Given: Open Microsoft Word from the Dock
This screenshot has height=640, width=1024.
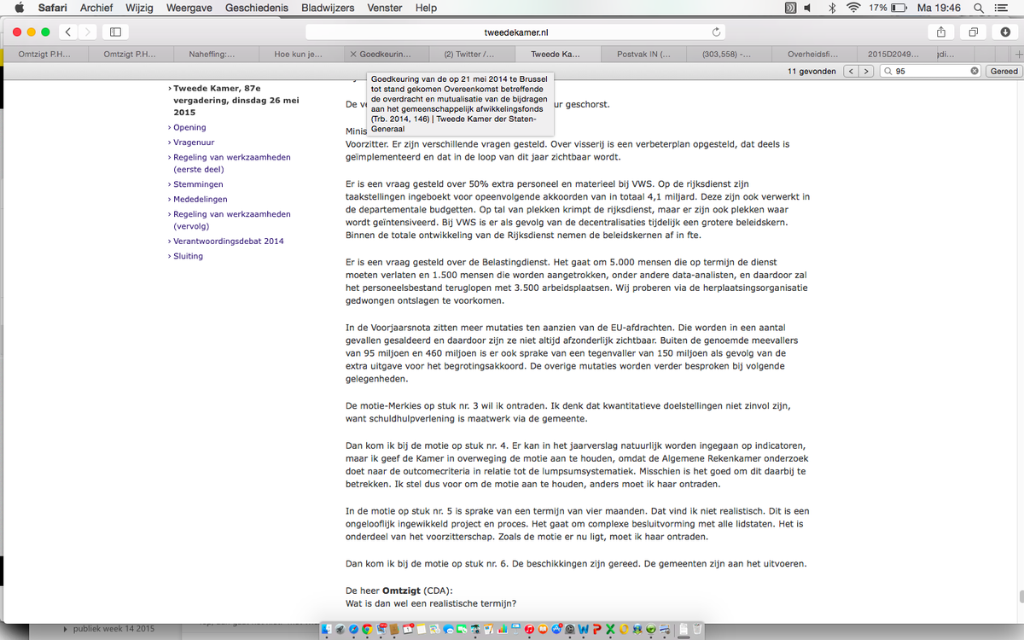Looking at the screenshot, I should 584,629.
